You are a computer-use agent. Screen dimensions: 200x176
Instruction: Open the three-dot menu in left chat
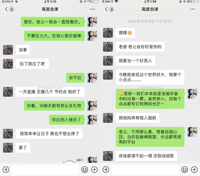[x=92, y=9]
